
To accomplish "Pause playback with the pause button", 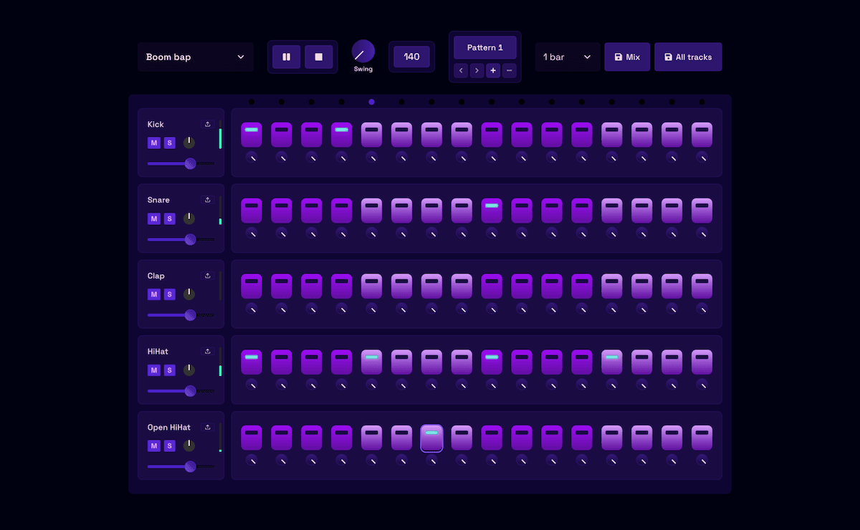I will [287, 57].
